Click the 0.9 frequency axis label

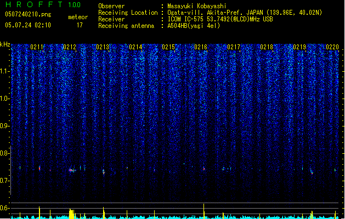pos(5,126)
